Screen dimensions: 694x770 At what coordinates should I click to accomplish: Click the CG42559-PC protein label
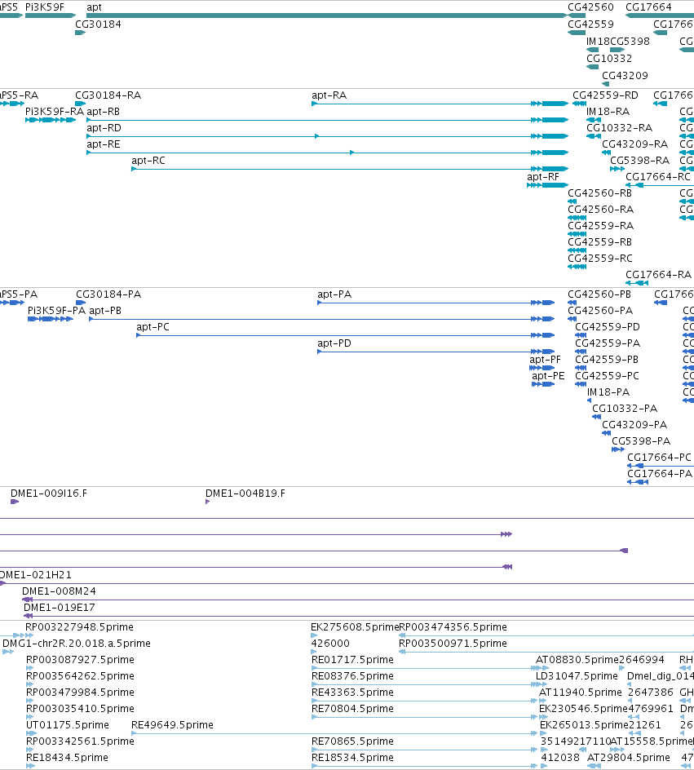point(607,376)
